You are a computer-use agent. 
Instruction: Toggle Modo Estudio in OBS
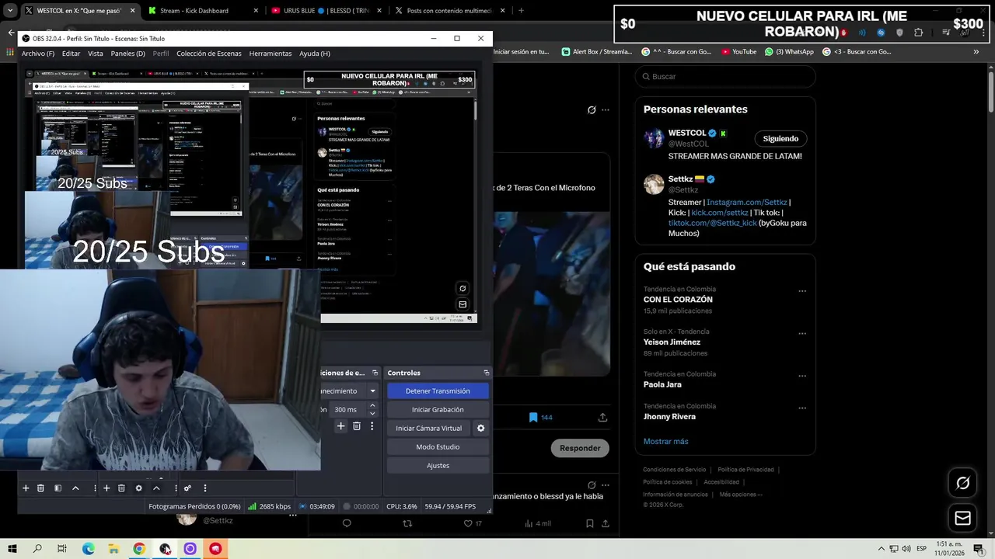tap(438, 446)
